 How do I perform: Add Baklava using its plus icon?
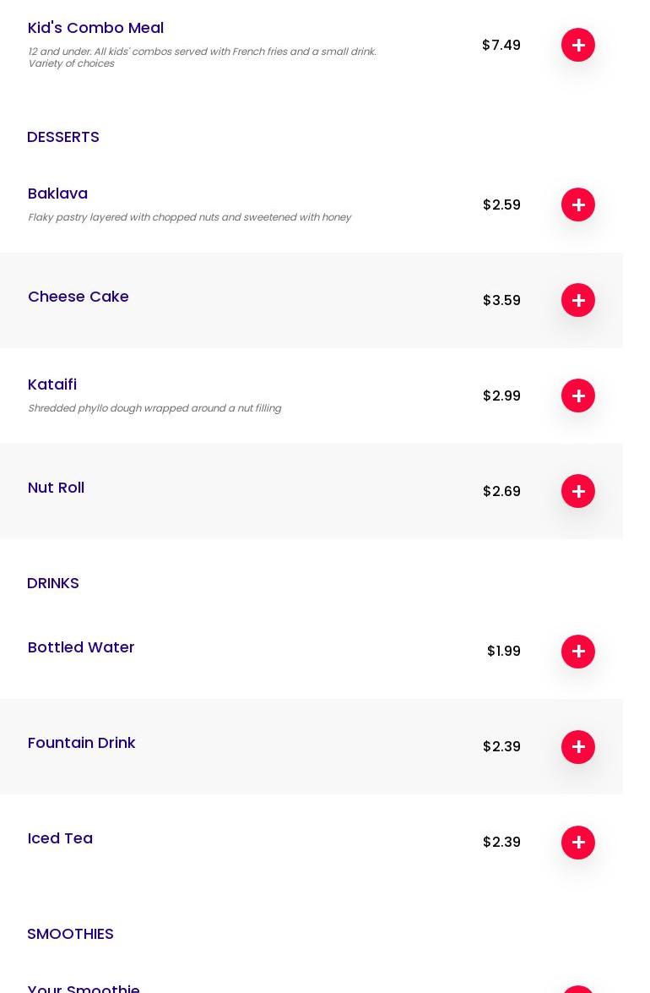[578, 205]
